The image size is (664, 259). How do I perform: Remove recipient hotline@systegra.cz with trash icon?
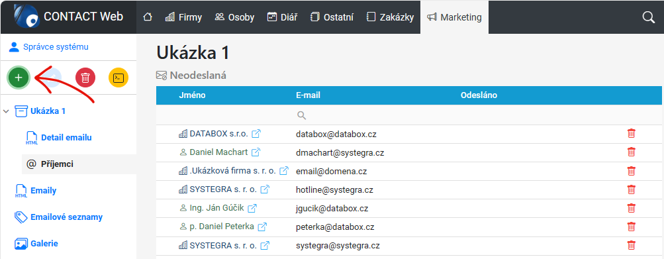click(x=631, y=189)
